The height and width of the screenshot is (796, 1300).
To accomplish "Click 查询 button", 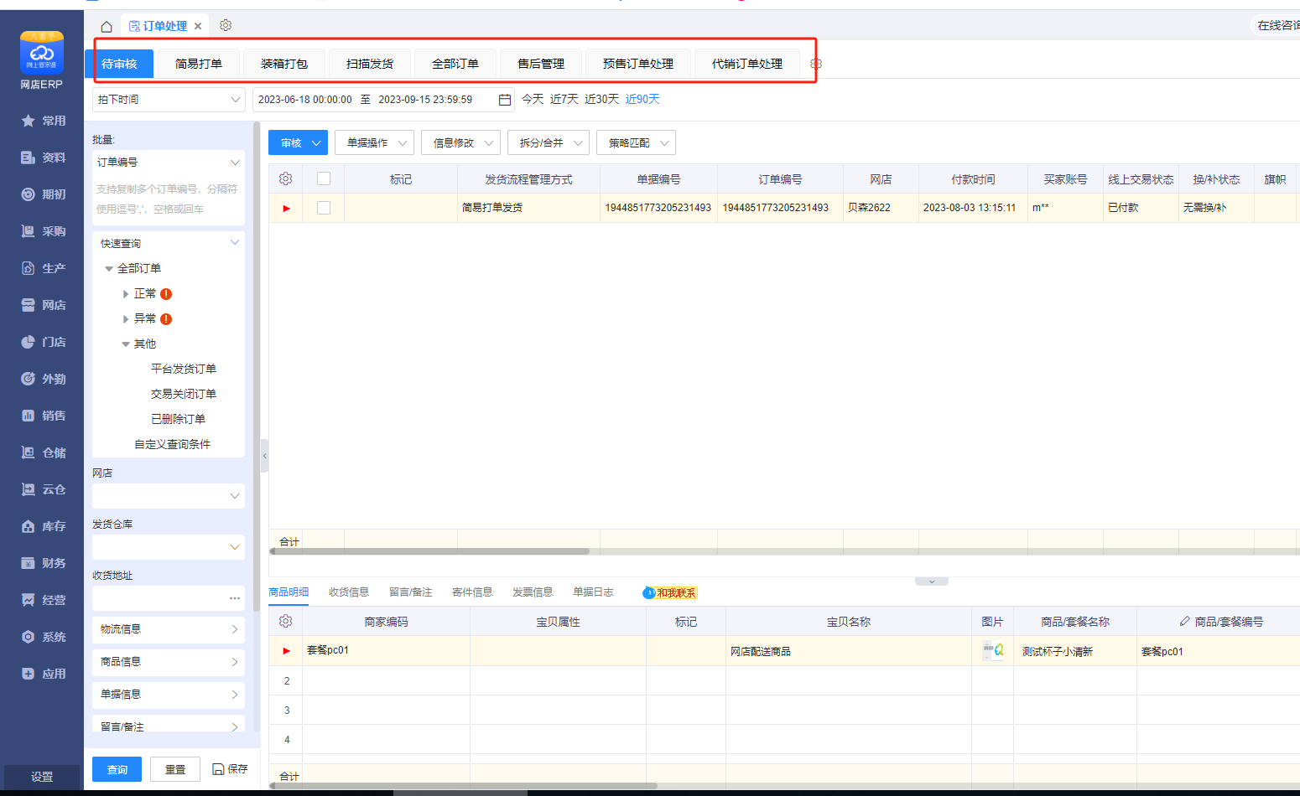I will [x=117, y=769].
